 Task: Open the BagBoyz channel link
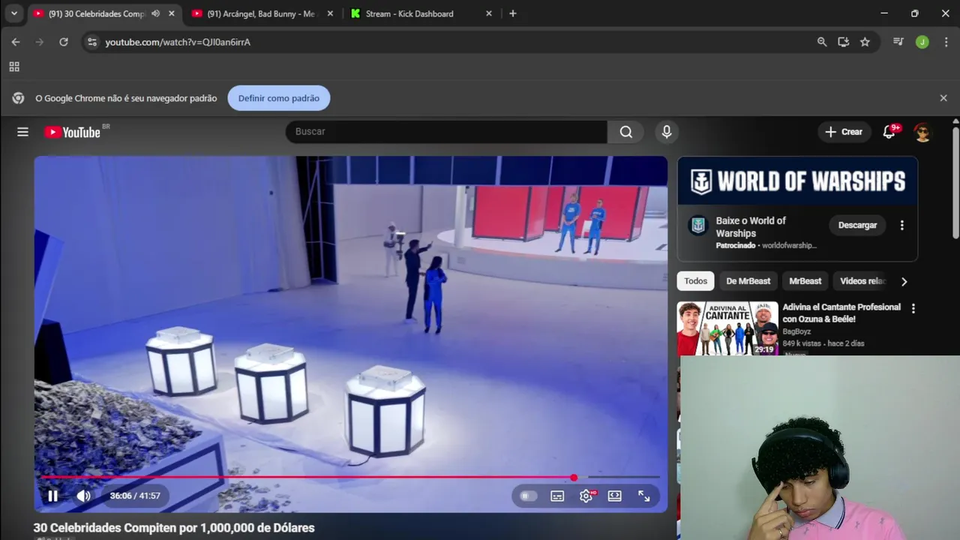pos(796,331)
